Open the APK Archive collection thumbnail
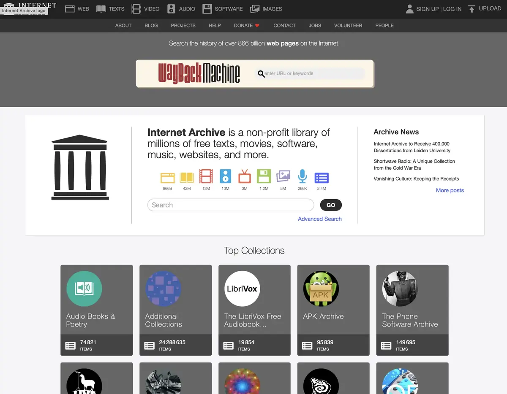Viewport: 507px width, 394px height. coord(321,289)
